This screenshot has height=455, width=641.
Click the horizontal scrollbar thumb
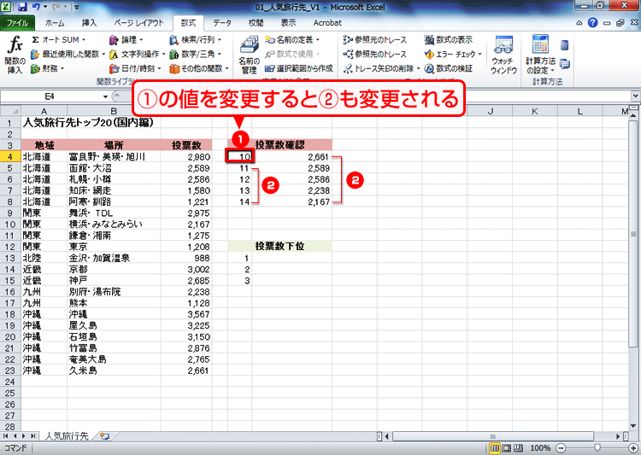pyautogui.click(x=492, y=436)
